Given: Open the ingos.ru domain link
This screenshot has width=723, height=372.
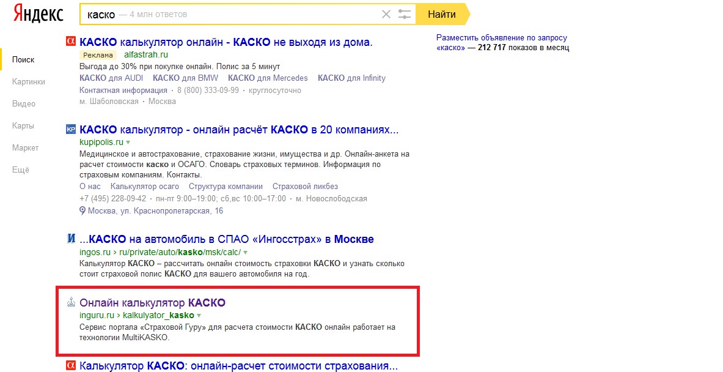Looking at the screenshot, I should (95, 252).
